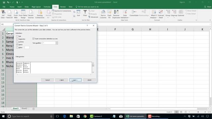The width and height of the screenshot is (212, 119).
Task: Open Outline dialog launcher
Action: [x=196, y=20]
